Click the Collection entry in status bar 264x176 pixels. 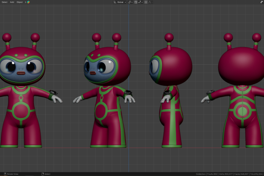[x=201, y=174]
